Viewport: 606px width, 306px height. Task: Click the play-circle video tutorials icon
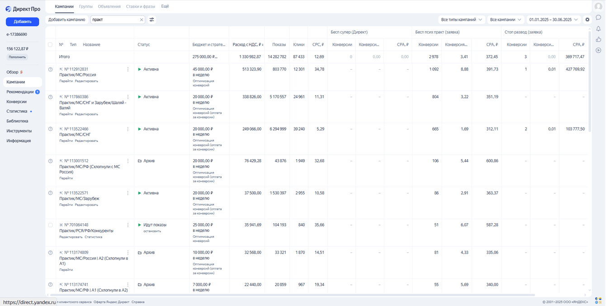(x=598, y=50)
